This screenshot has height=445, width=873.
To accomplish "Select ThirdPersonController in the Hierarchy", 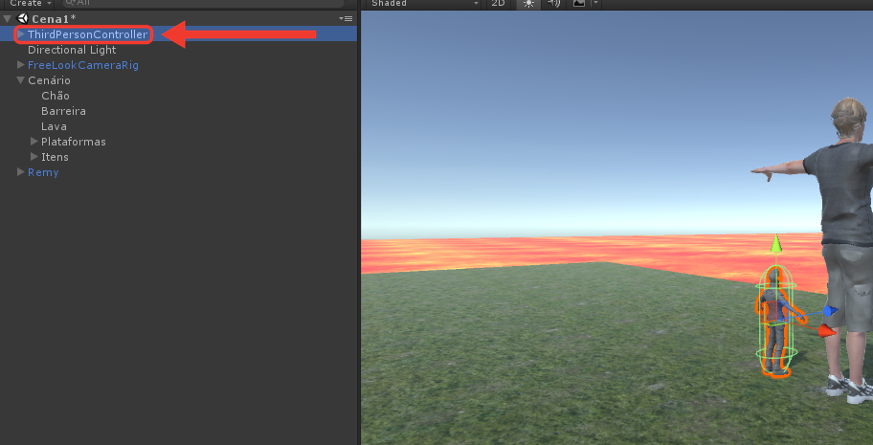I will (x=87, y=34).
